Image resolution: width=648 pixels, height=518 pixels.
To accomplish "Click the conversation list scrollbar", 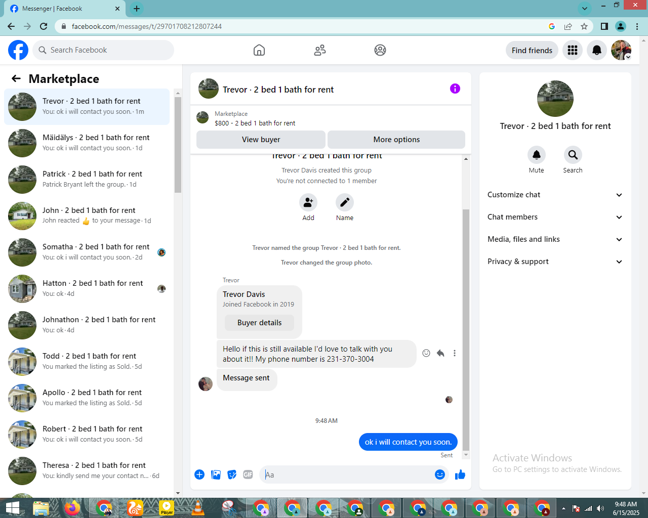I will pos(178,145).
